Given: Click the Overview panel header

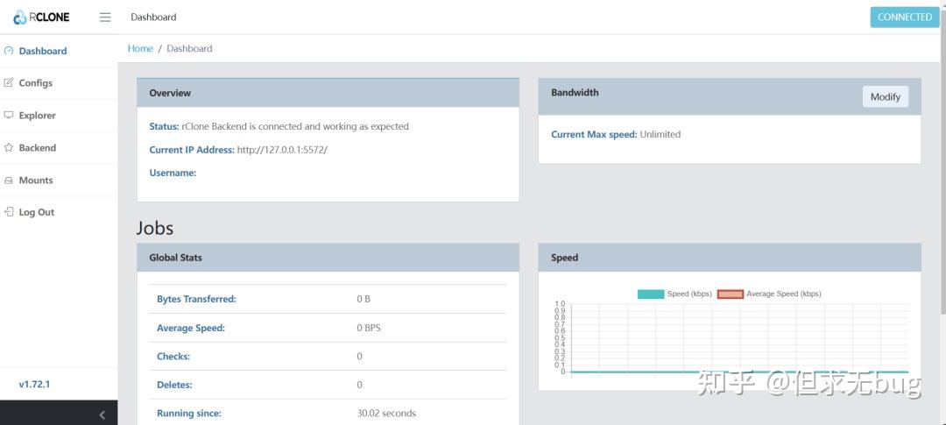Looking at the screenshot, I should (x=328, y=93).
